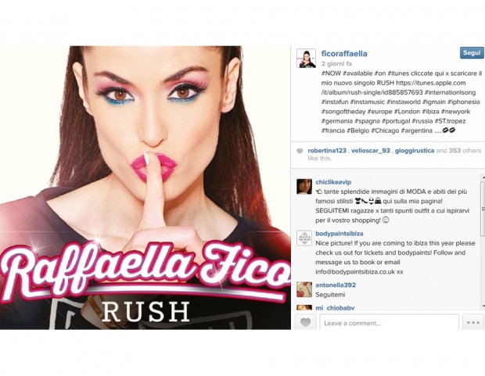This screenshot has width=485, height=376.
Task: Open ficoraffaella username link
Action: coord(344,53)
